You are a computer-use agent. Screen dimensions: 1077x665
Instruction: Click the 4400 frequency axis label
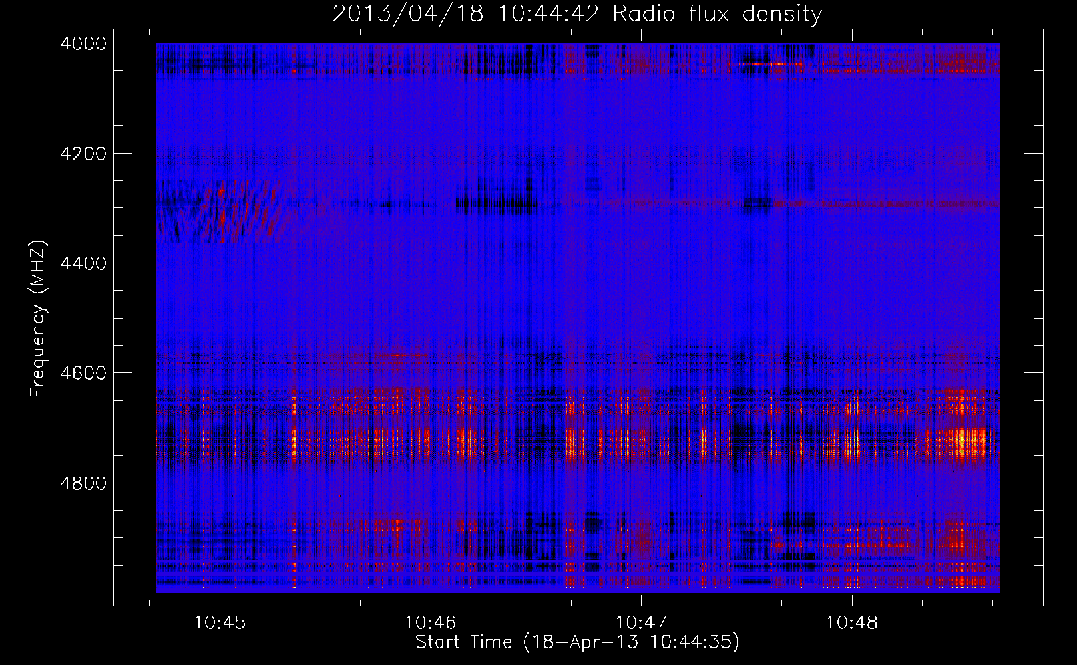[83, 263]
